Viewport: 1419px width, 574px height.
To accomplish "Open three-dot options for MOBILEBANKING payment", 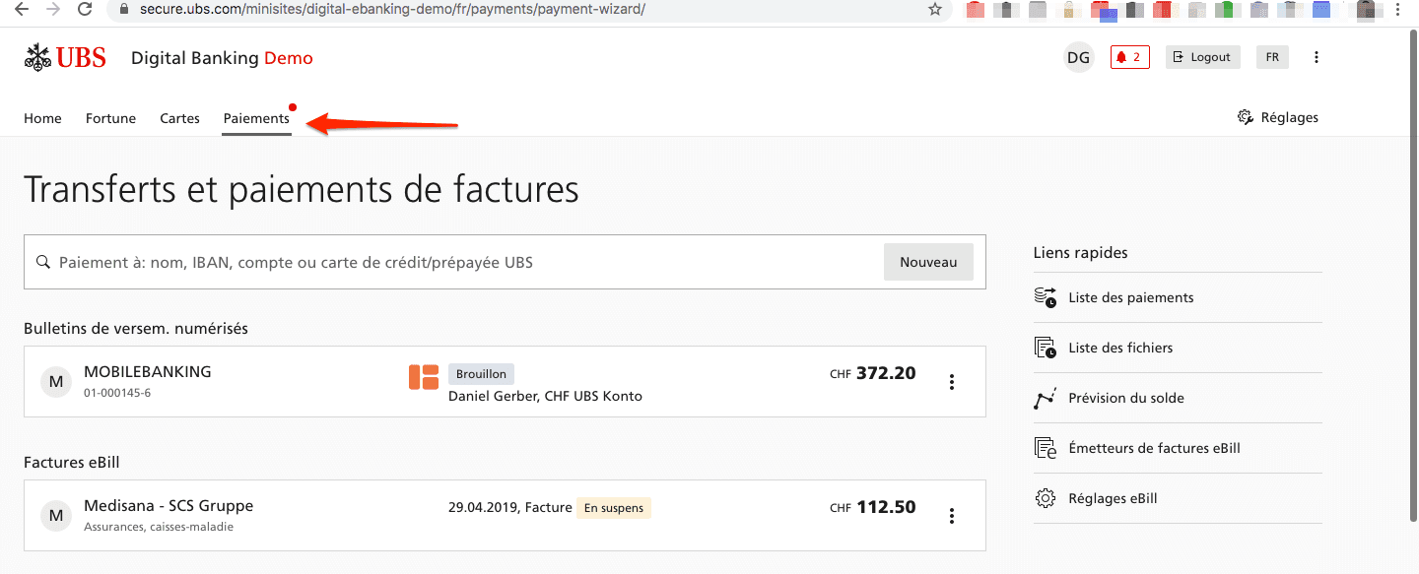I will (x=951, y=382).
